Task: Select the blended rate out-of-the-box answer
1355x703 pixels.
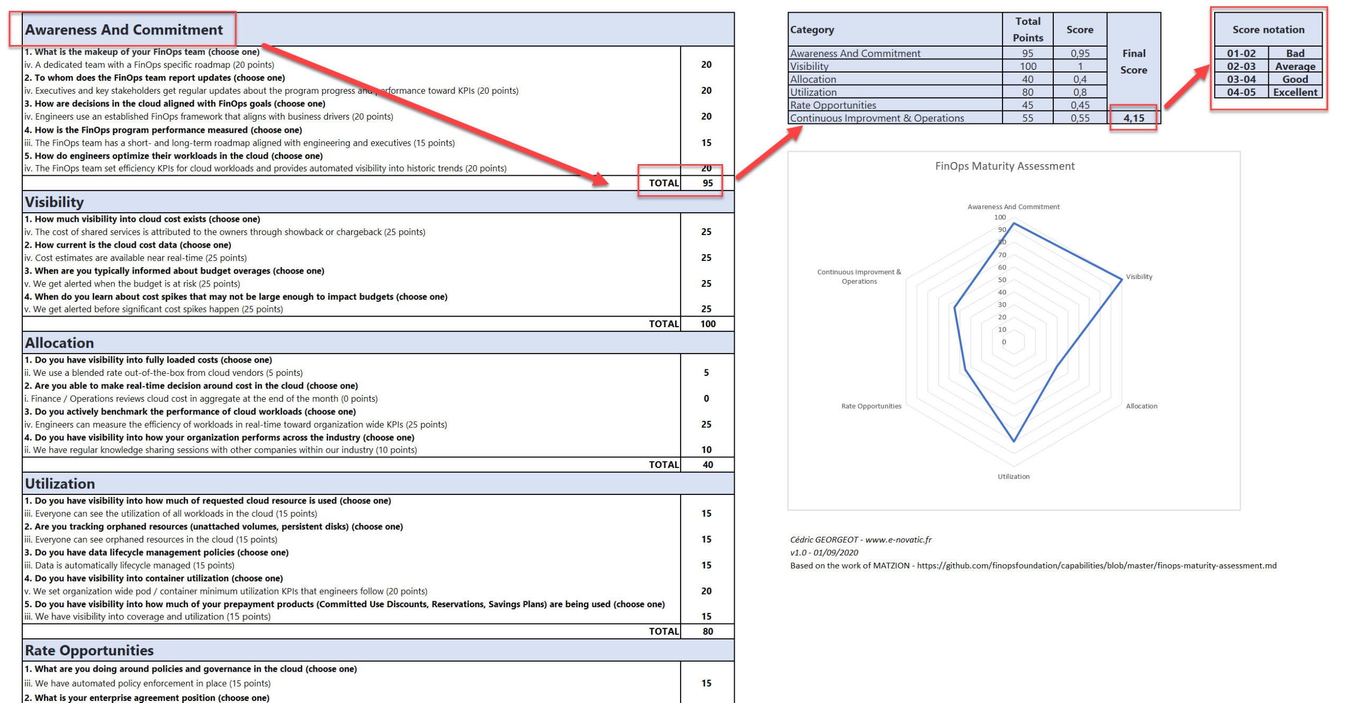Action: [x=164, y=373]
